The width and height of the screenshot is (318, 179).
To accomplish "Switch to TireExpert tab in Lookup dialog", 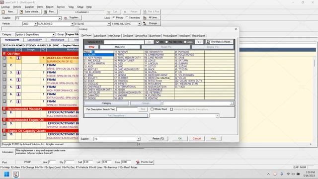I will pyautogui.click(x=128, y=36).
